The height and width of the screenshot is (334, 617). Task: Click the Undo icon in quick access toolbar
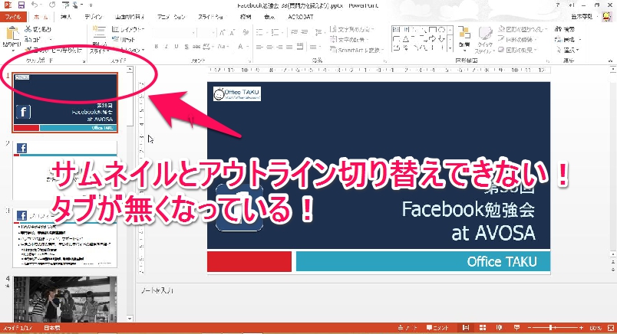(35, 5)
